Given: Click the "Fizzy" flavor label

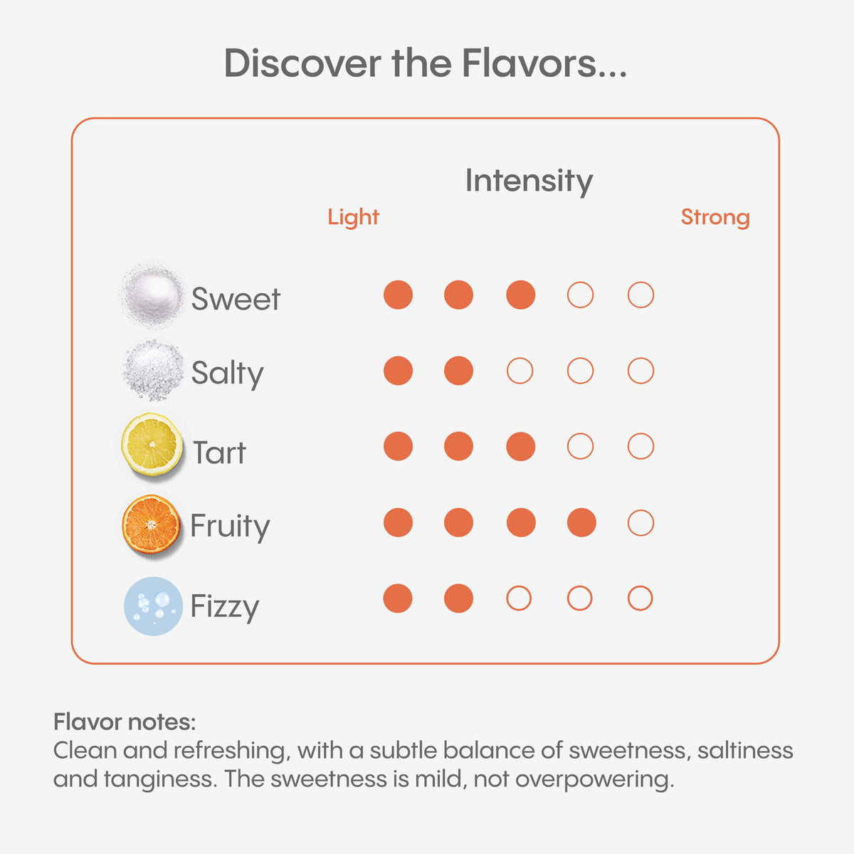Looking at the screenshot, I should point(224,607).
